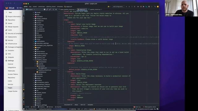Hide the Project panel with minus icon
Screen dimensions: 198x111
pyautogui.click(x=56, y=10)
